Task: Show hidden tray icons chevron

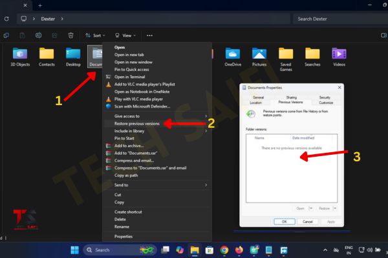Action: tap(325, 250)
